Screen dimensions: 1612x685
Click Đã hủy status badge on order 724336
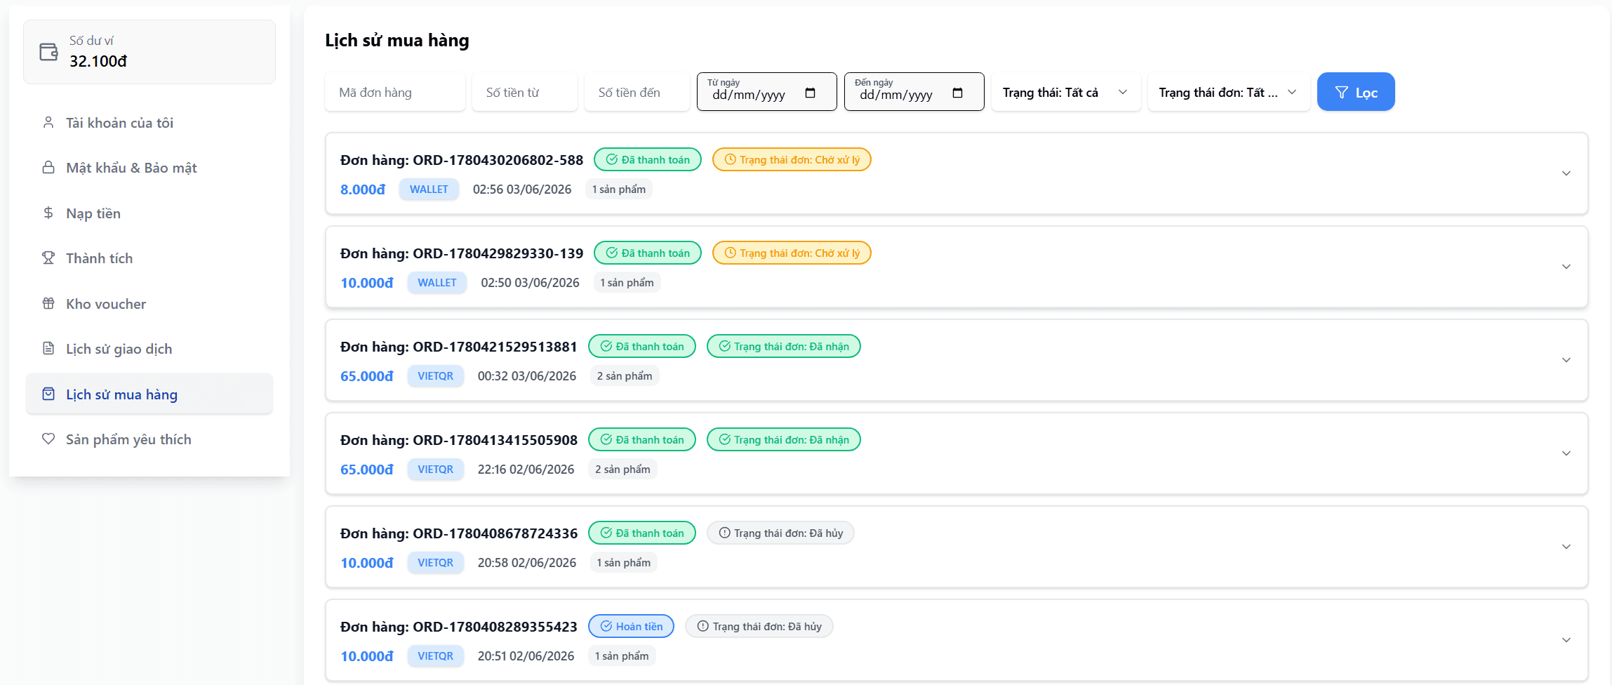[x=780, y=533]
